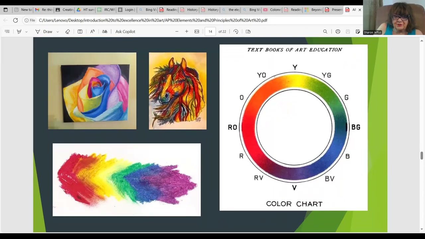Screen dimensions: 425x239
Task: Select the Highlight tool
Action: point(19,32)
